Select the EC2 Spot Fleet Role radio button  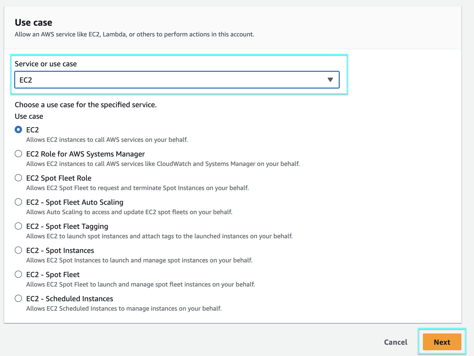coord(18,178)
